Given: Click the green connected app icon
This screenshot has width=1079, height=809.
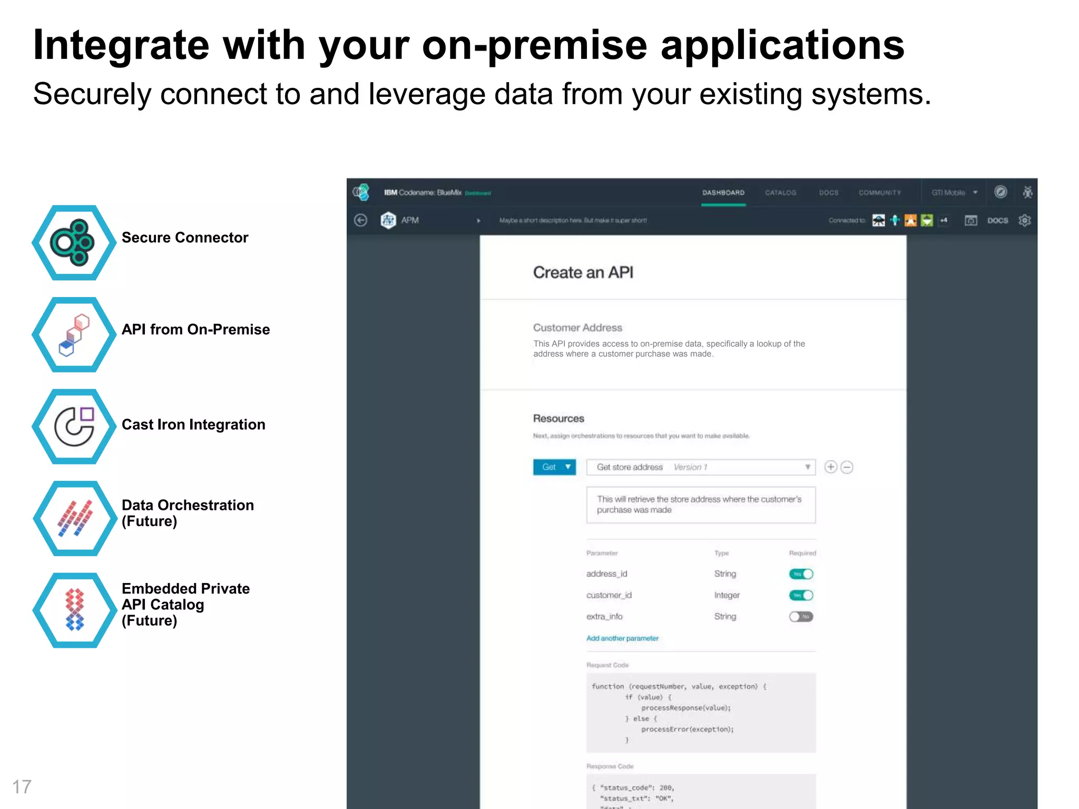Looking at the screenshot, I should tap(927, 220).
